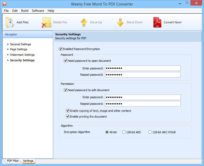Maximize the converter window

(x=187, y=3)
